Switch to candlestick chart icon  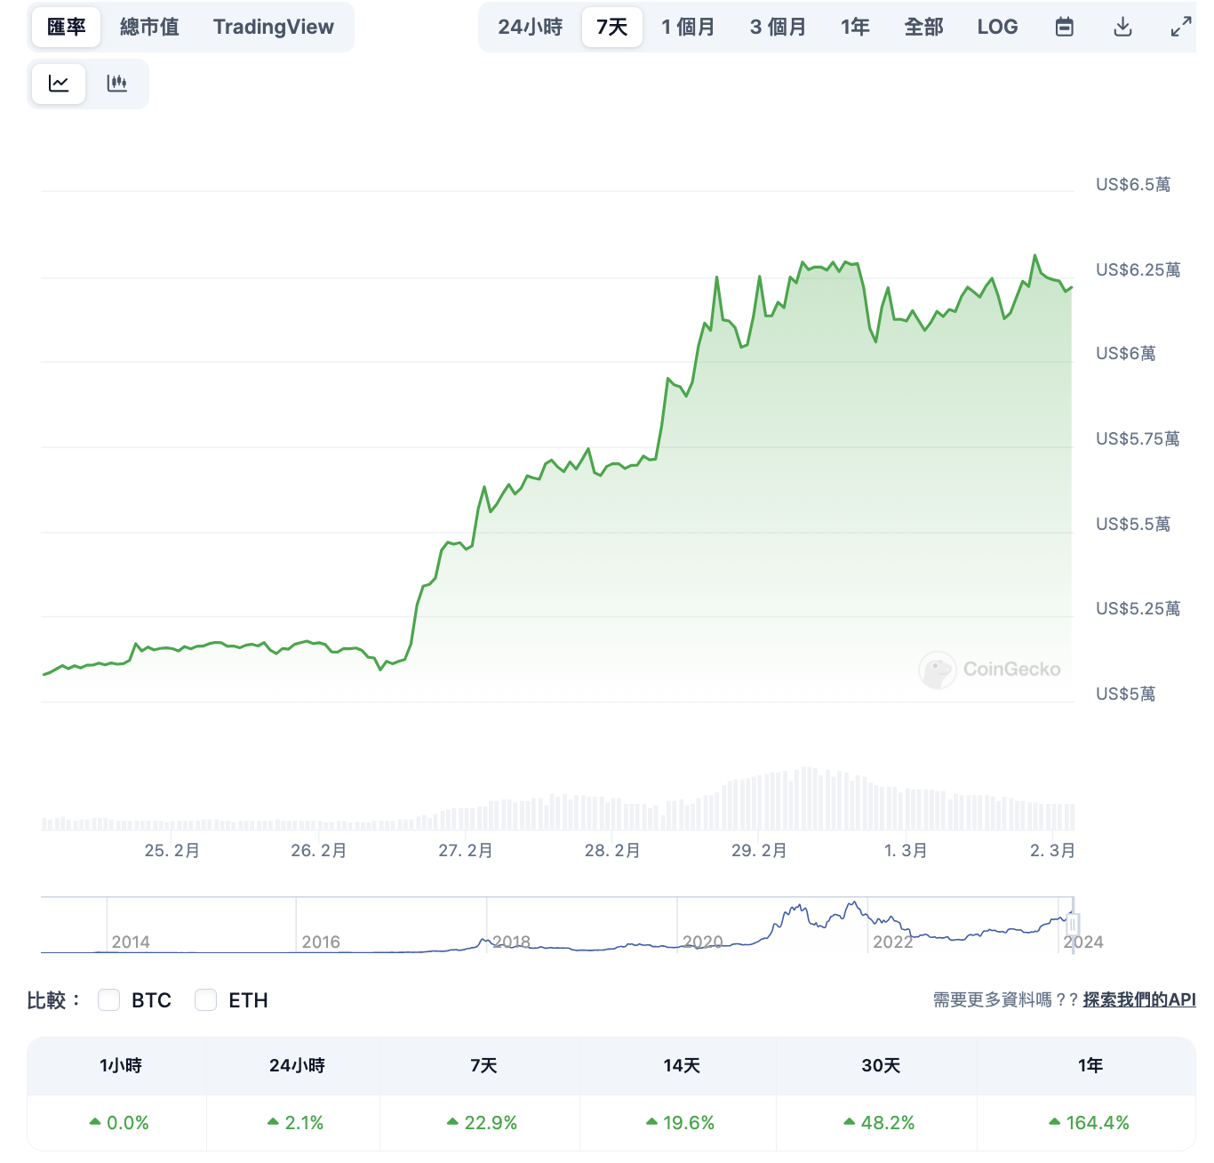(x=117, y=84)
